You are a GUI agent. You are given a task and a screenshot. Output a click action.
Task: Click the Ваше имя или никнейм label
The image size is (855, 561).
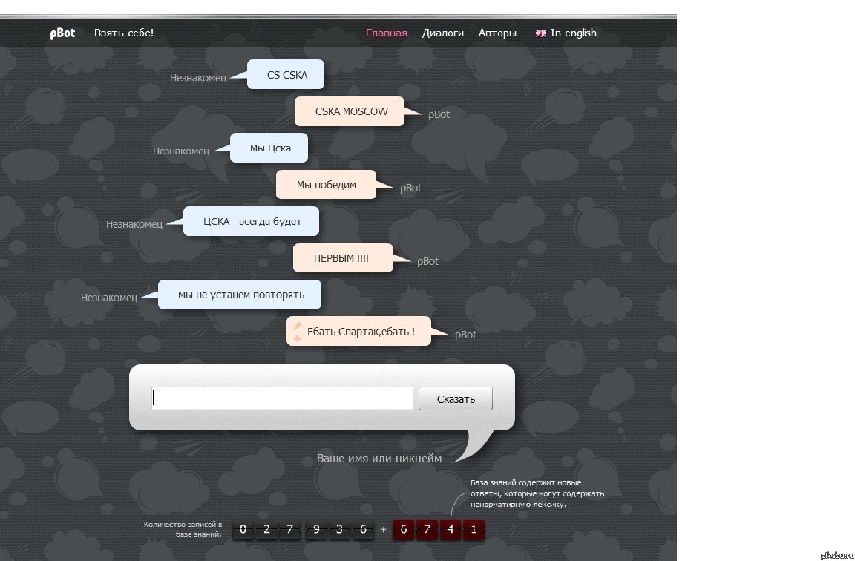coord(379,459)
